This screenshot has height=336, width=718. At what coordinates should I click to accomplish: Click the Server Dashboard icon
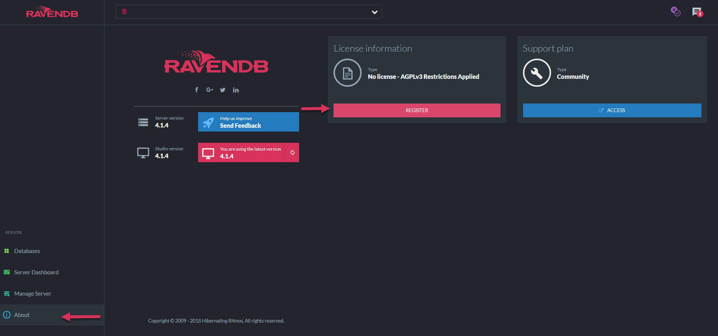click(x=7, y=272)
